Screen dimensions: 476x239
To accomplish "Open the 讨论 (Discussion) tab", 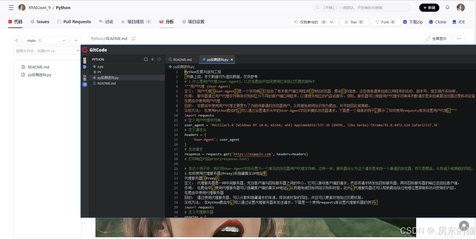I will click(x=106, y=22).
